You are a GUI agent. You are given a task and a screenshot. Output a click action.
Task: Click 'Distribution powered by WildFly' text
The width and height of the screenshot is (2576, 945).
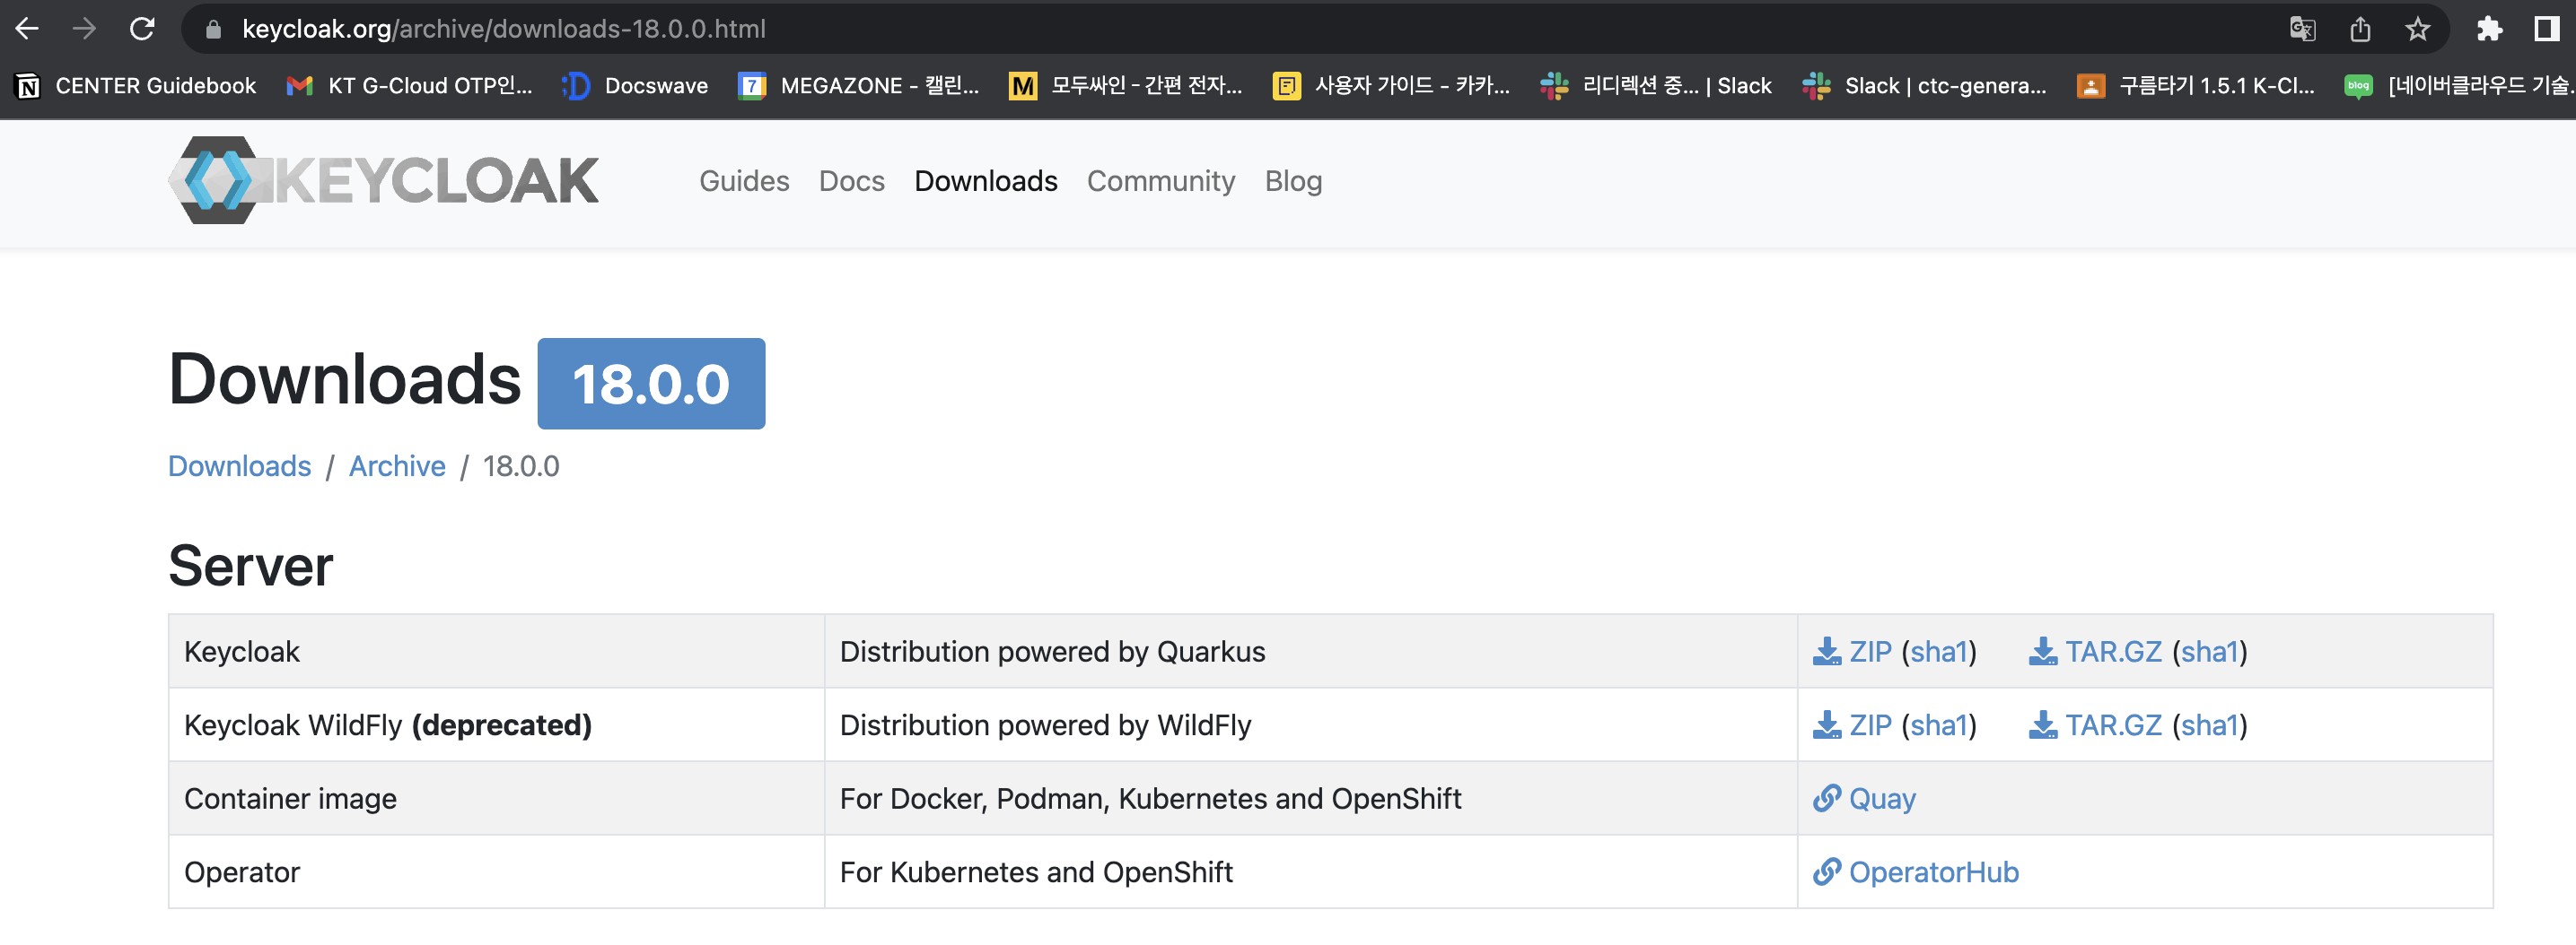pos(1045,726)
